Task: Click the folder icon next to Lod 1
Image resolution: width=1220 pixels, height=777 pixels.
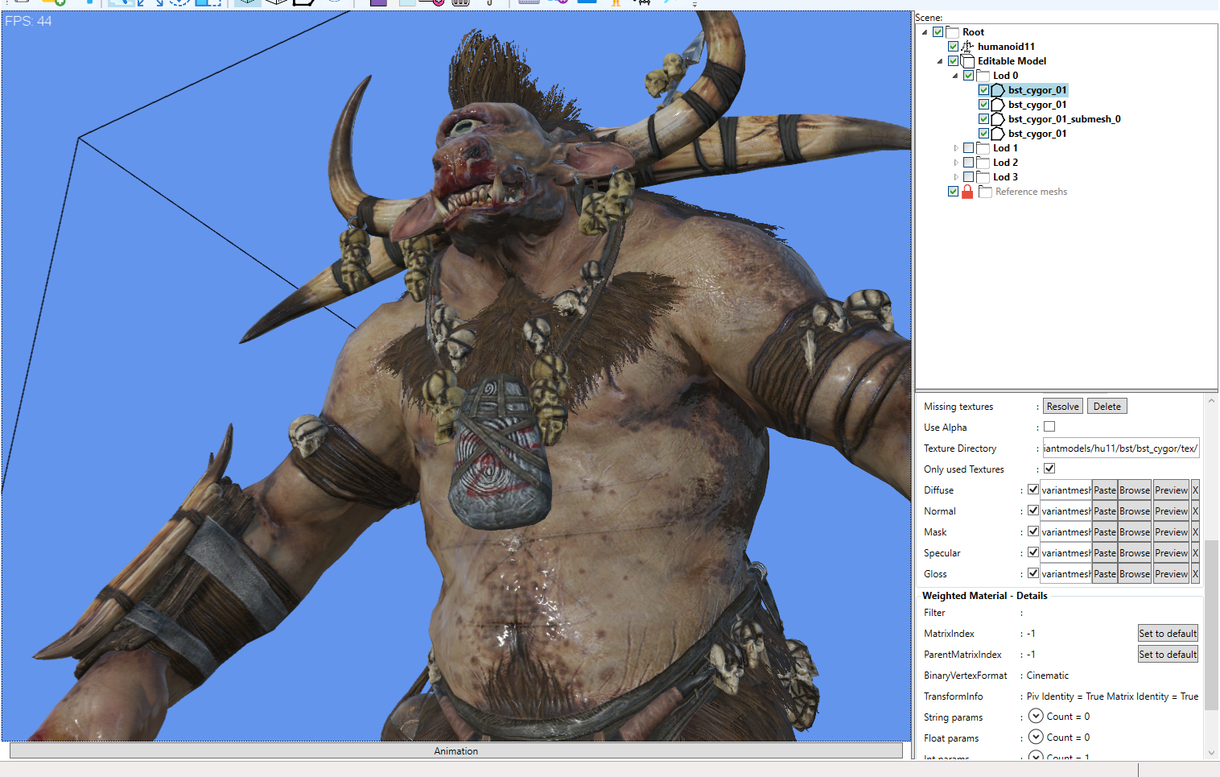Action: [983, 148]
